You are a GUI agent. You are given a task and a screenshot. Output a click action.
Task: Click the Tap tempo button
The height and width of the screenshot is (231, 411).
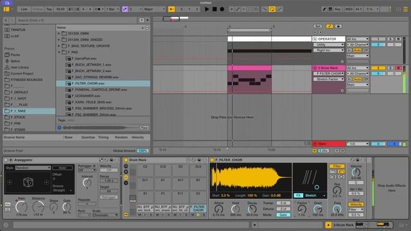(x=49, y=9)
